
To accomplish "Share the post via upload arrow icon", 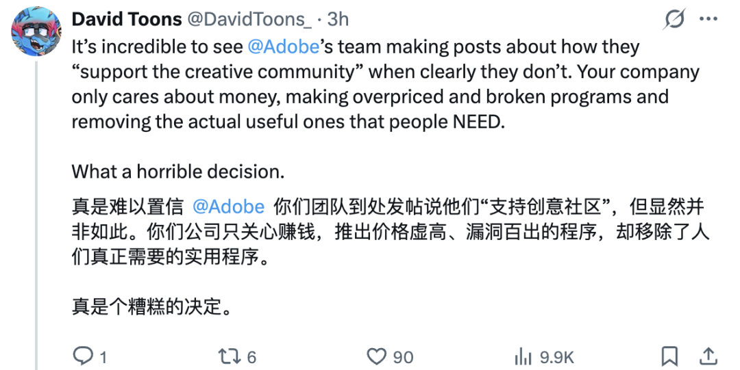I will pyautogui.click(x=708, y=356).
